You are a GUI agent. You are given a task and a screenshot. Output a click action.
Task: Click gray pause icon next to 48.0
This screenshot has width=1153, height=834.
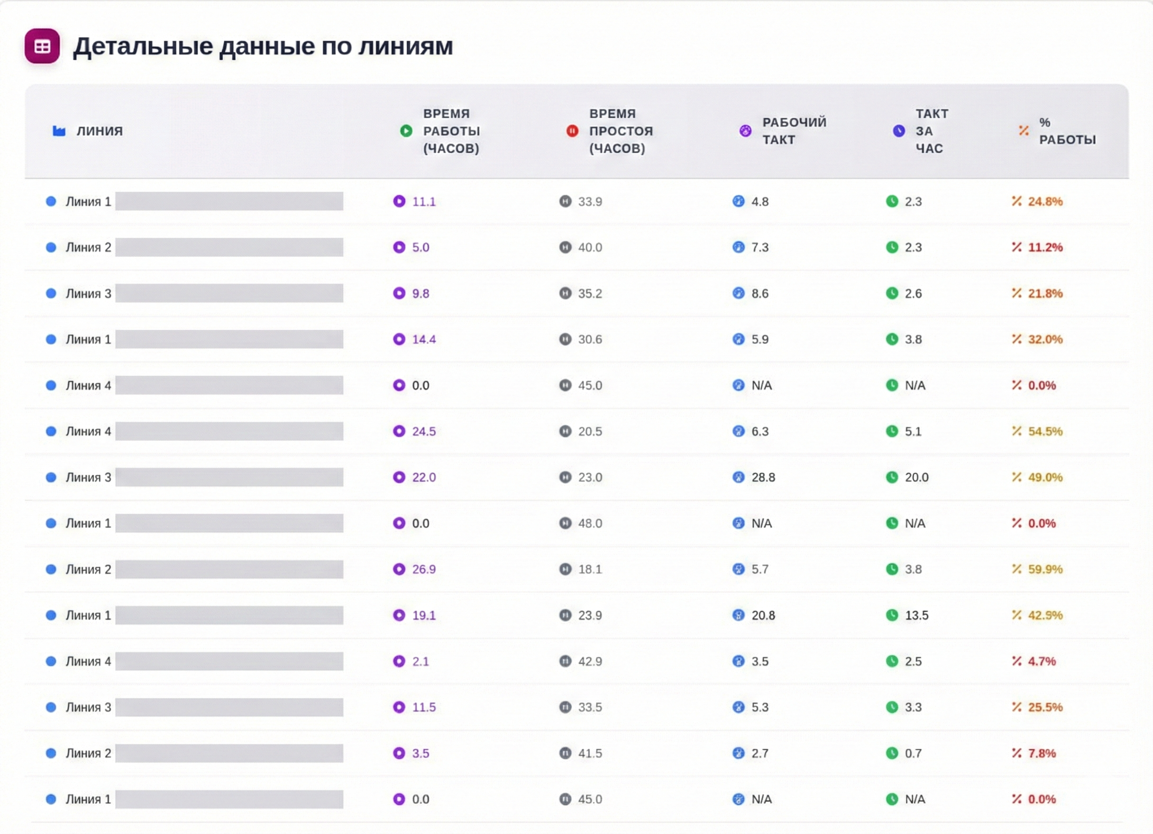tap(565, 523)
